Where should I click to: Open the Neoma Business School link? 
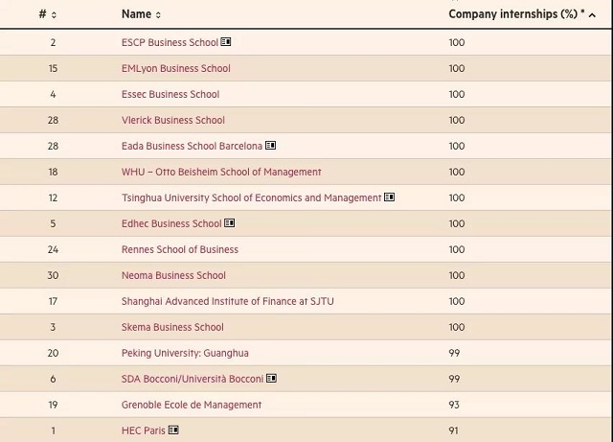pyautogui.click(x=173, y=275)
